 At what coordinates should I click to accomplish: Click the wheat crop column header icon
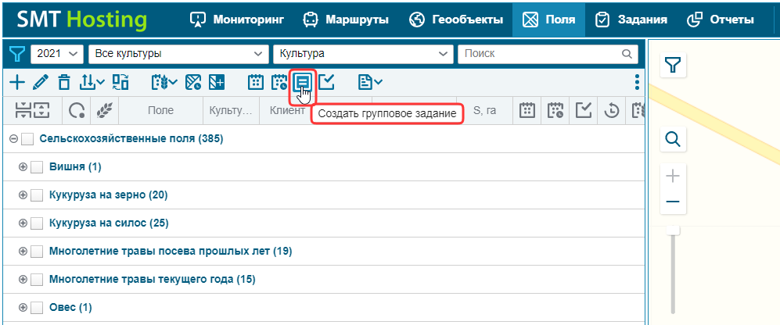tap(105, 110)
